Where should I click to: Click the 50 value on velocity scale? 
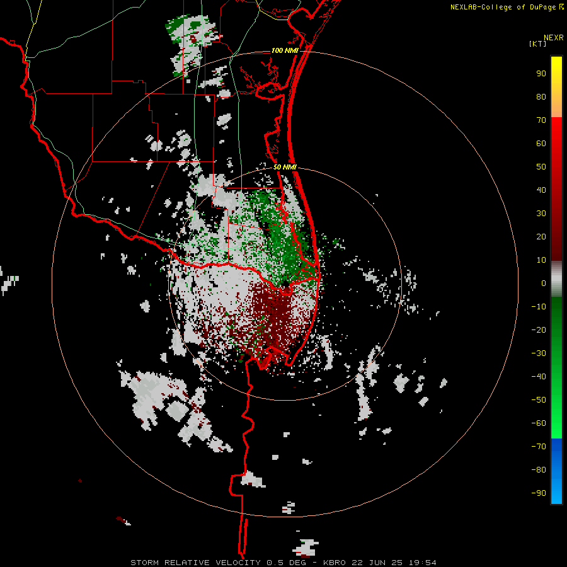(x=541, y=167)
